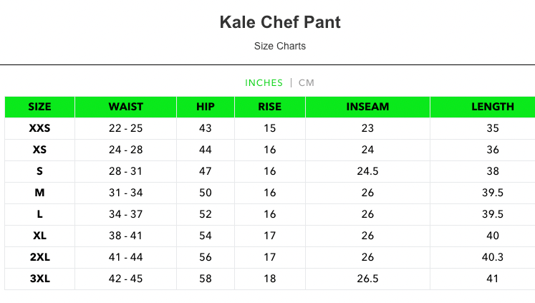Select the XXS size row label
The image size is (535, 303).
[x=39, y=129]
